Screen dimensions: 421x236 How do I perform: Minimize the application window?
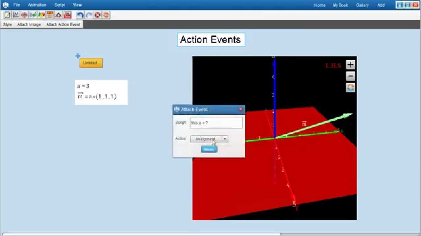pyautogui.click(x=400, y=5)
